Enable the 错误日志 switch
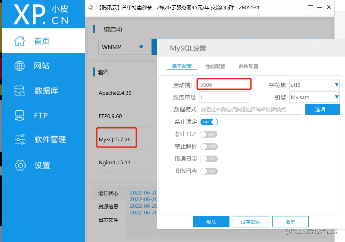345x242 pixels. [x=209, y=159]
